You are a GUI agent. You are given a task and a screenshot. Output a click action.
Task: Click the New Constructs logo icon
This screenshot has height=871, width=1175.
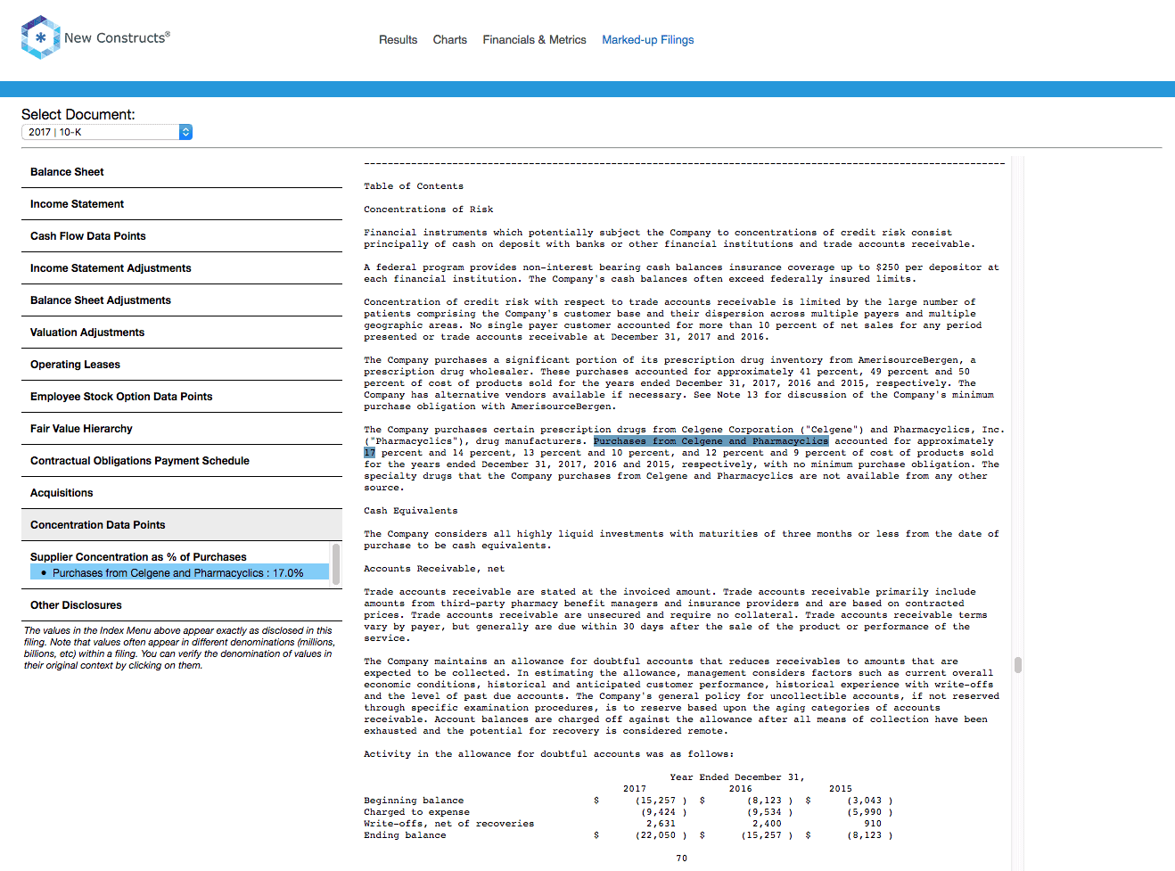pos(40,37)
